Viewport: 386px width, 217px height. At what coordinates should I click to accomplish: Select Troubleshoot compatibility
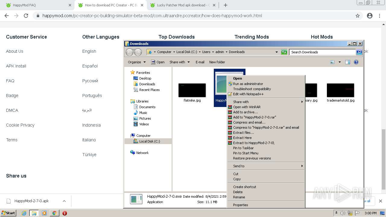pos(266,89)
